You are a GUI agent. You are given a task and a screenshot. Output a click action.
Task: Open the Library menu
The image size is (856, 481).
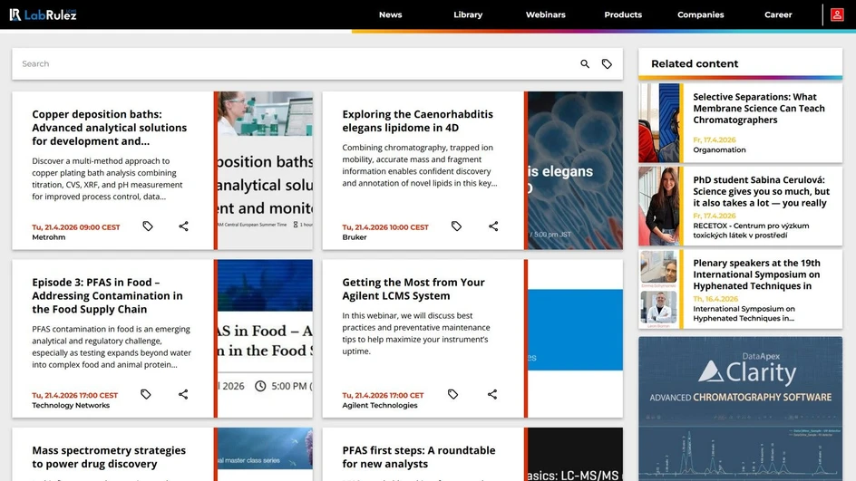pyautogui.click(x=468, y=14)
